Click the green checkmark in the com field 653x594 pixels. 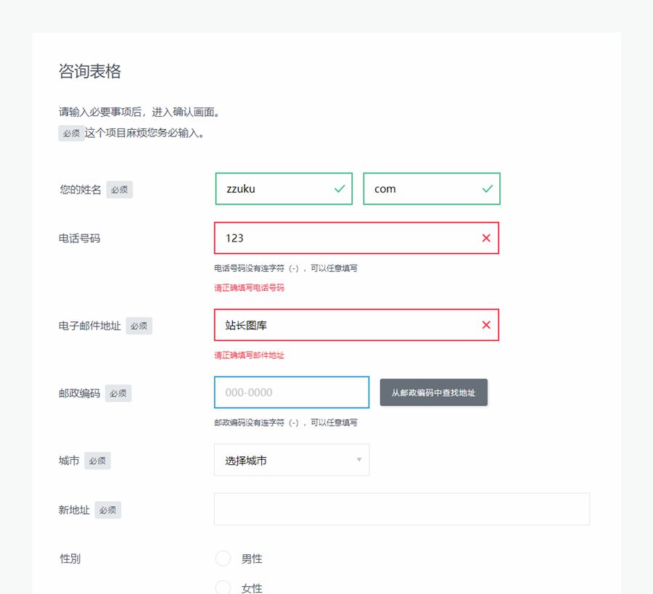point(487,189)
